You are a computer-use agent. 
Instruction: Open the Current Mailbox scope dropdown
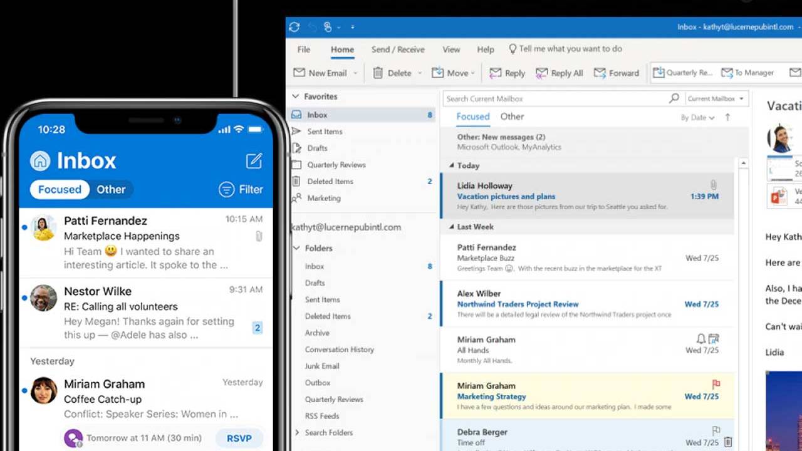coord(716,98)
